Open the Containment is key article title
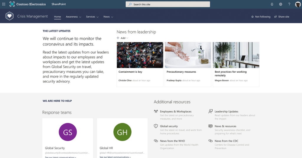302x158 pixels. pyautogui.click(x=130, y=72)
